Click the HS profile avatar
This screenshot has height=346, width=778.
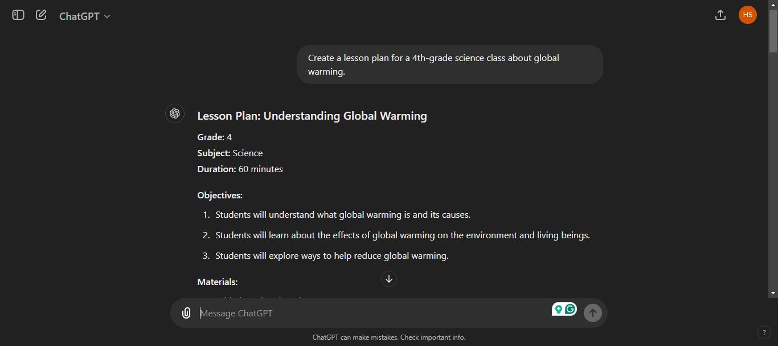click(x=748, y=15)
